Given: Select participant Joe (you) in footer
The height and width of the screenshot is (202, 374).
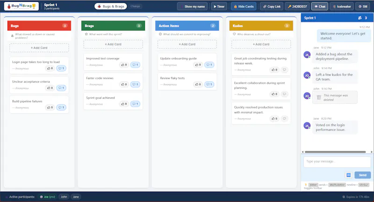Looking at the screenshot, I should (47, 197).
